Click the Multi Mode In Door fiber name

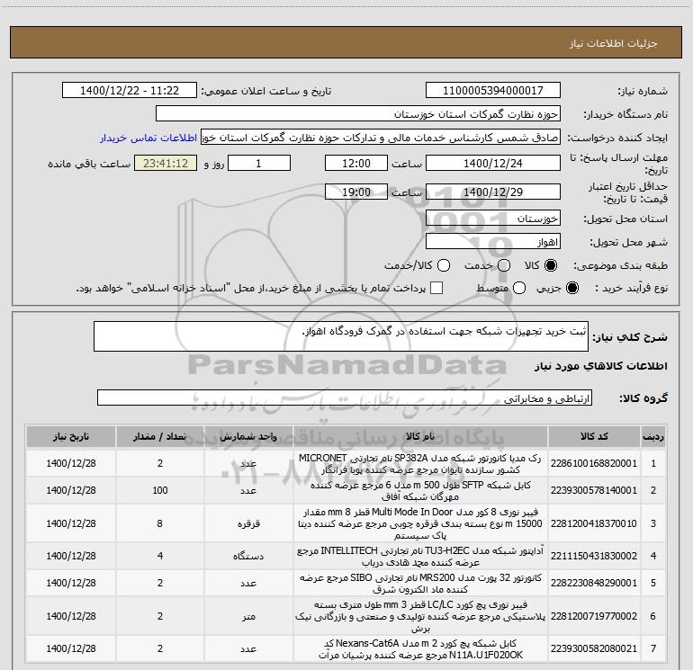point(420,523)
